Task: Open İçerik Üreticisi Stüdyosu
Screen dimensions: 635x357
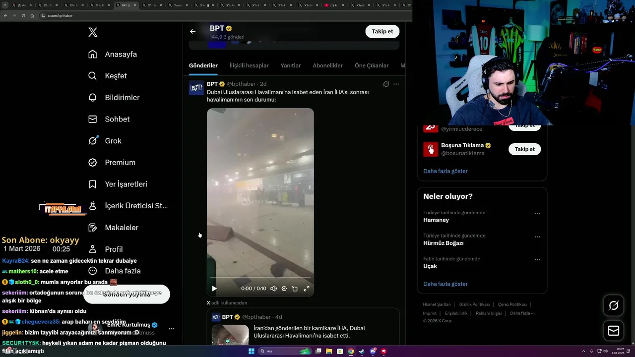Action: click(x=128, y=206)
